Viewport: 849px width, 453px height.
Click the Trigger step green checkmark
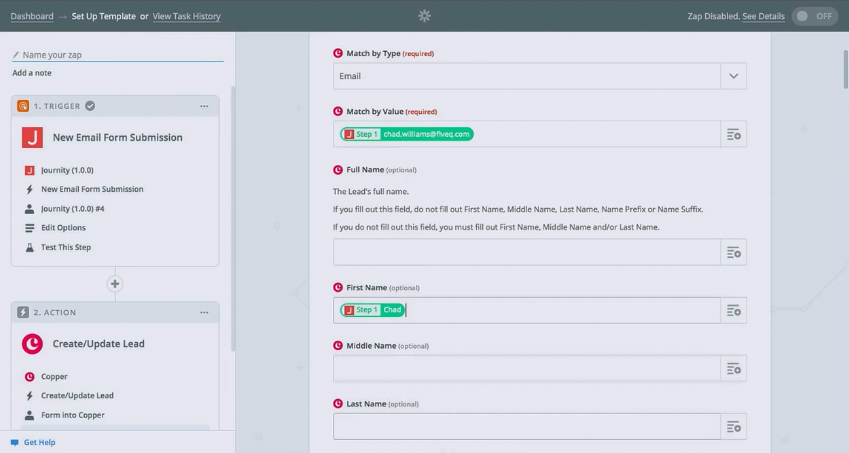90,106
